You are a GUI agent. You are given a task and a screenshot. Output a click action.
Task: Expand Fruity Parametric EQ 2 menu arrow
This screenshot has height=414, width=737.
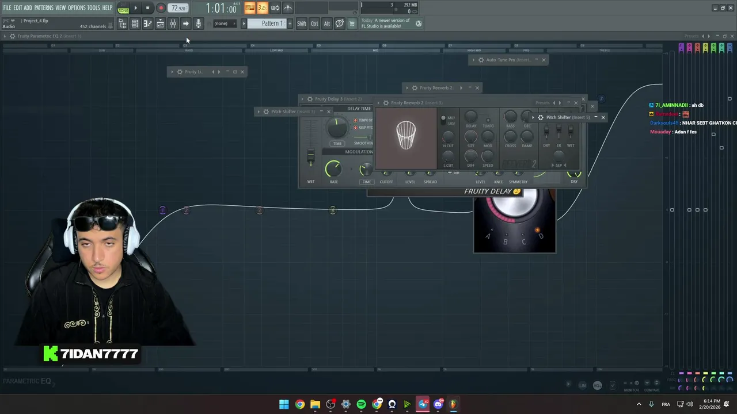[5, 36]
